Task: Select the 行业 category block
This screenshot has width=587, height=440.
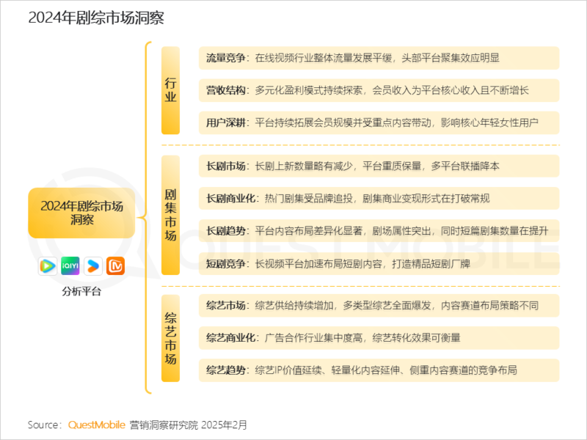Action: tap(170, 91)
